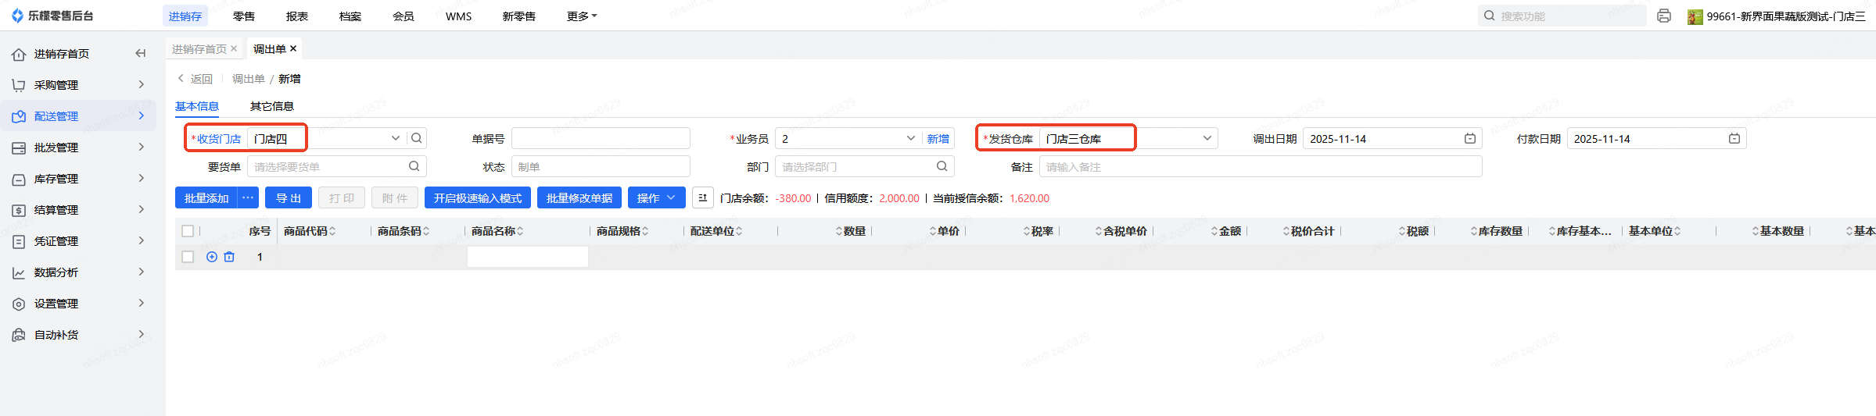1876x416 pixels.
Task: Expand 批发管理 in the sidebar
Action: click(x=142, y=147)
